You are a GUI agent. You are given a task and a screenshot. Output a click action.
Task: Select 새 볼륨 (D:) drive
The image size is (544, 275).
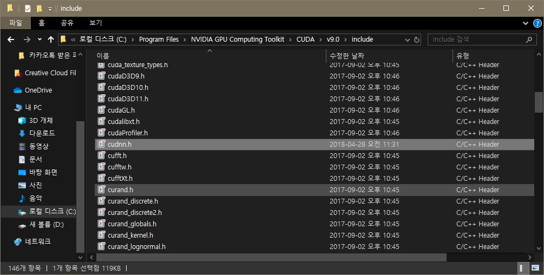coord(41,224)
